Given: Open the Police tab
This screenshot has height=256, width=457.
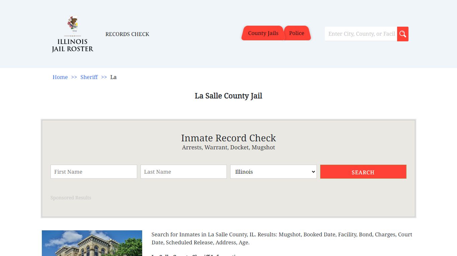Looking at the screenshot, I should [x=297, y=33].
